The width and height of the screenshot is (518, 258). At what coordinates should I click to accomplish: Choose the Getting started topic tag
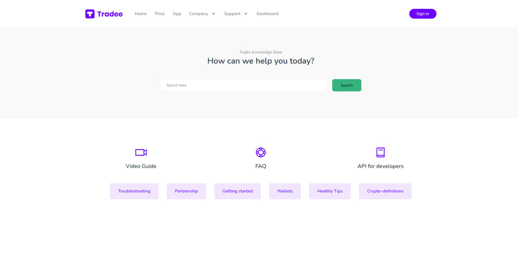click(x=237, y=191)
